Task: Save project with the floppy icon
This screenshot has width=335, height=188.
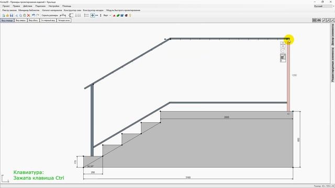Action: [x=12, y=15]
